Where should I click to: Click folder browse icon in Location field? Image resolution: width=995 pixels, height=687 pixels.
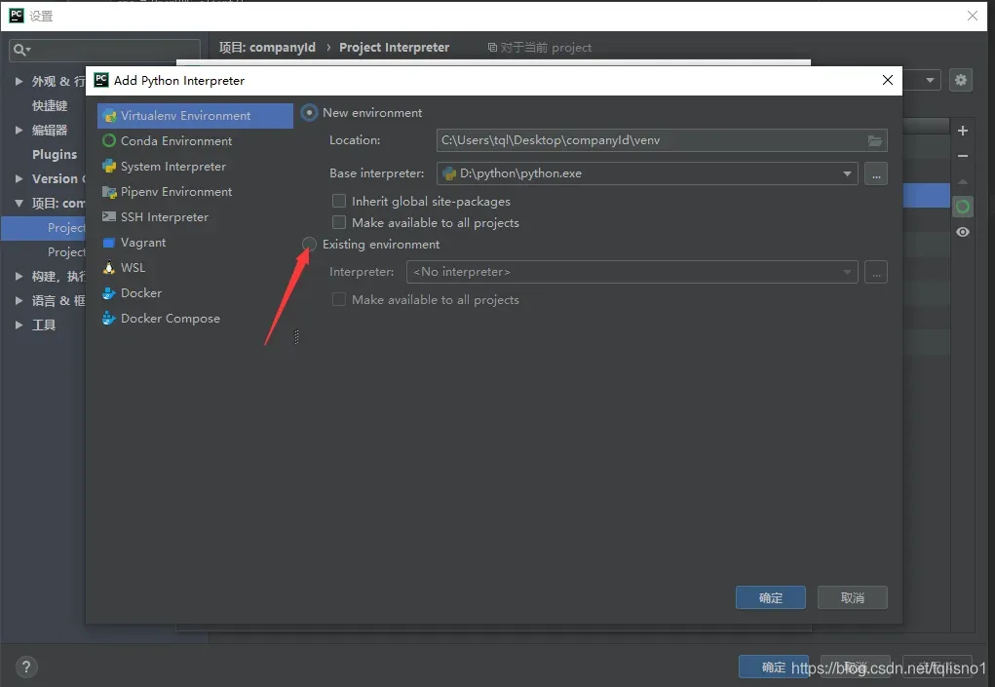875,141
